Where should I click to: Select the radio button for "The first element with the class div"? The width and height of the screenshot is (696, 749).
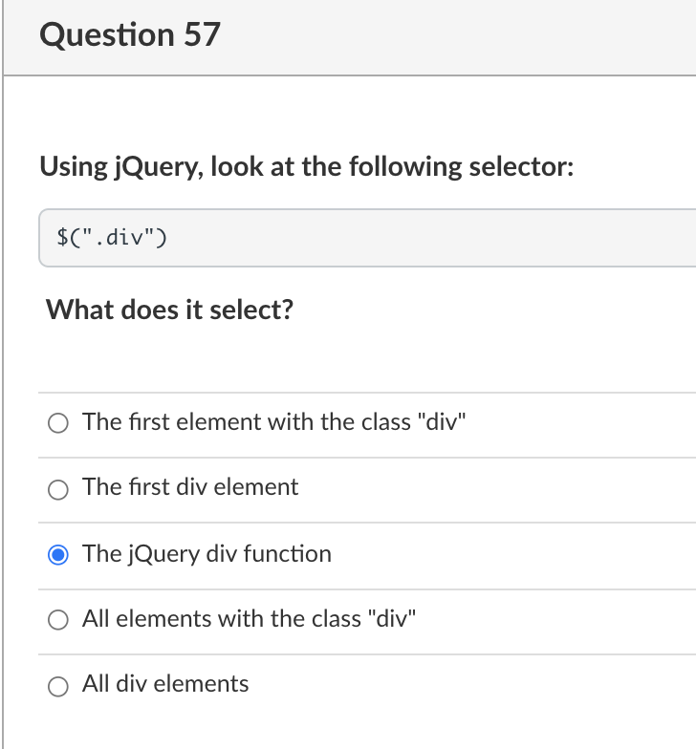[x=58, y=422]
